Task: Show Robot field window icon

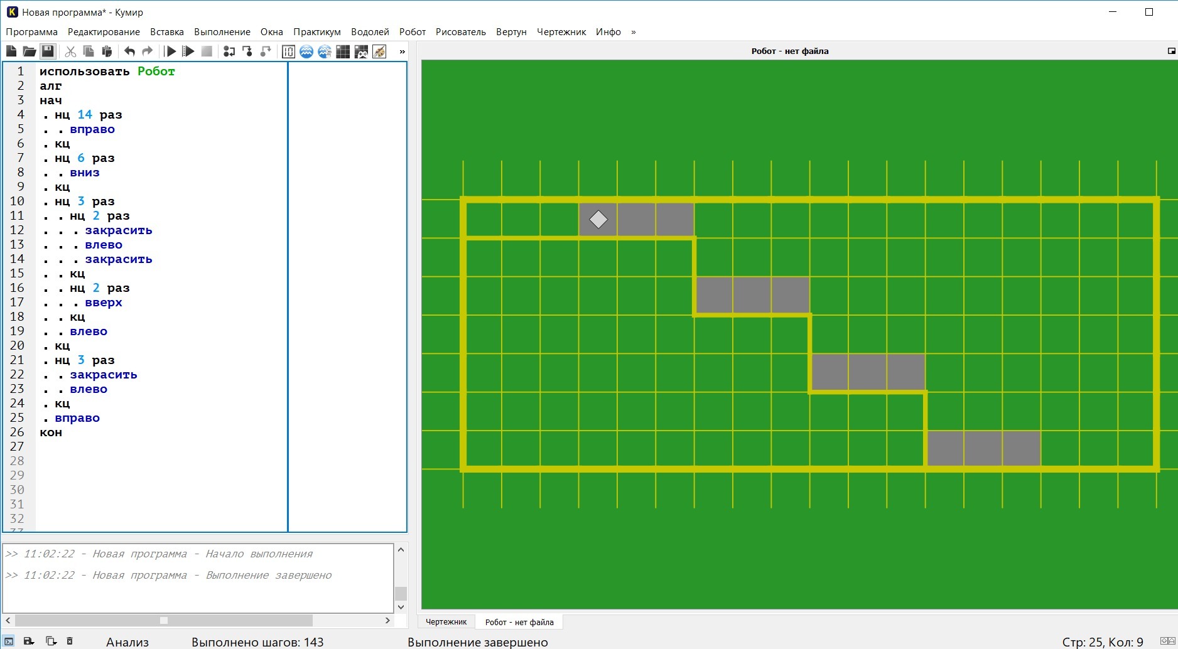Action: pos(343,51)
